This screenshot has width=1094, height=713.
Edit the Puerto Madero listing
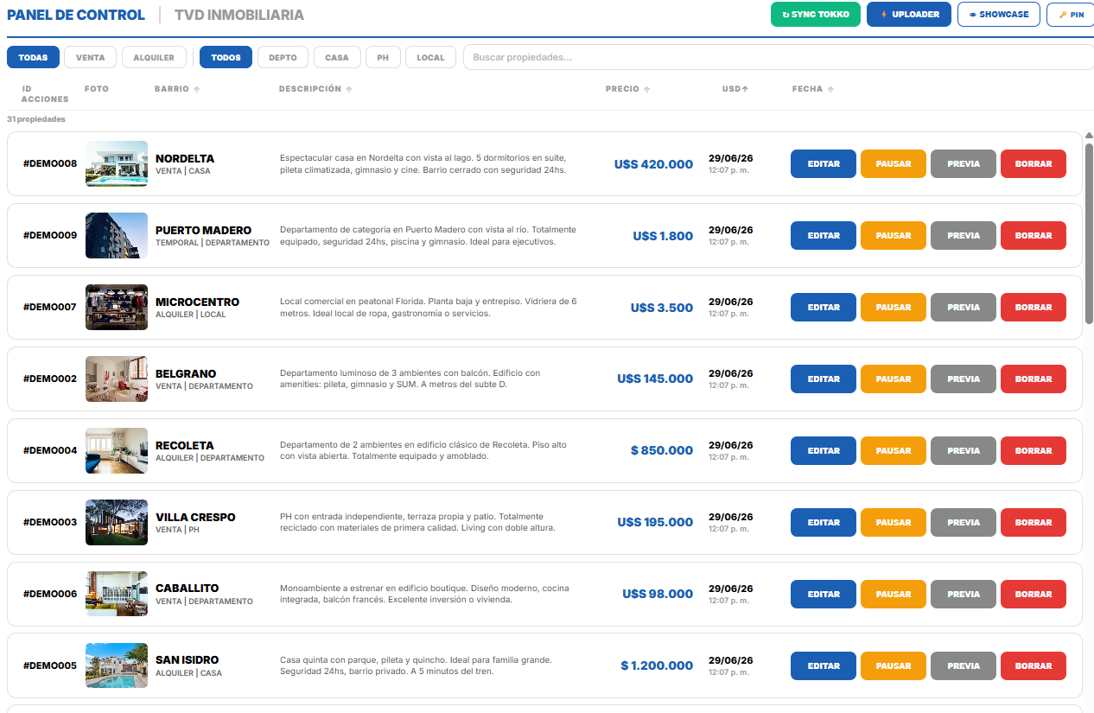(x=824, y=235)
